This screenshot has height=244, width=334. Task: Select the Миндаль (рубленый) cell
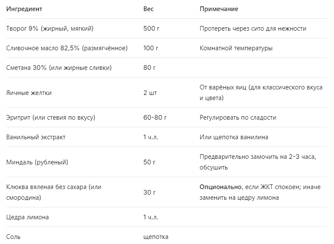point(37,162)
